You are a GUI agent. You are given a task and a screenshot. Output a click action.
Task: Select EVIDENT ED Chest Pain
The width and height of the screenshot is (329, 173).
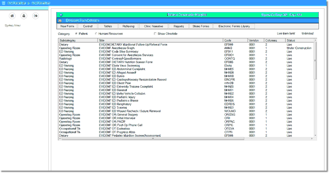tap(186, 83)
